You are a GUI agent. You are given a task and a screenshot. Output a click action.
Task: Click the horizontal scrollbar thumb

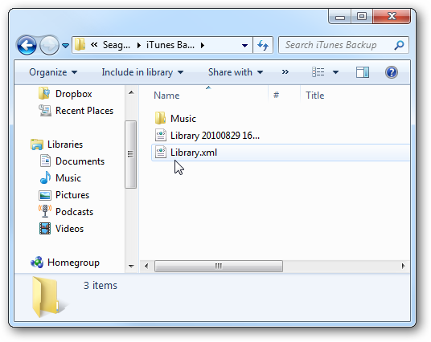tap(219, 266)
